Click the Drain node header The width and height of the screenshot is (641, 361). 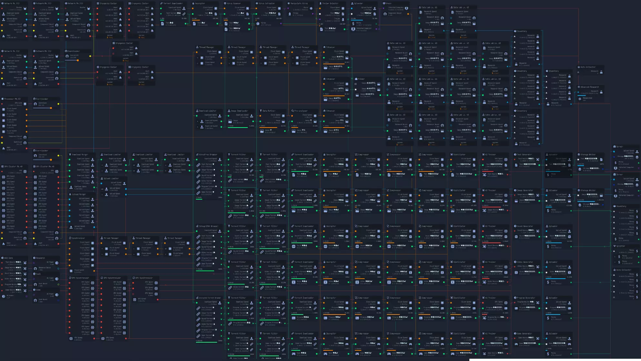coord(388,4)
